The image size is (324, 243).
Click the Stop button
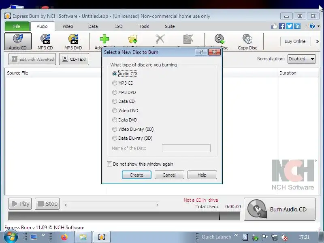[47, 204]
